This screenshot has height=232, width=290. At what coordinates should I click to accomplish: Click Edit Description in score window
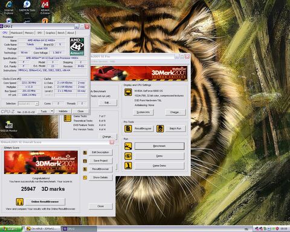pyautogui.click(x=100, y=152)
